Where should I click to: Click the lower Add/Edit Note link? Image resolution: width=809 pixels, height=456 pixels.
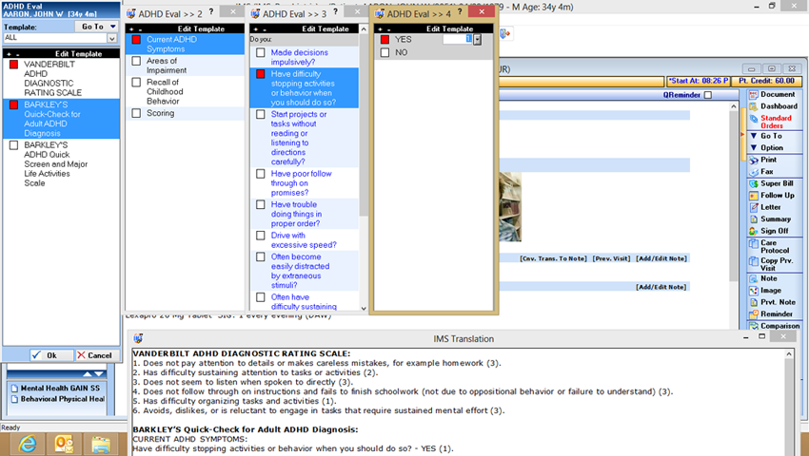pyautogui.click(x=661, y=287)
